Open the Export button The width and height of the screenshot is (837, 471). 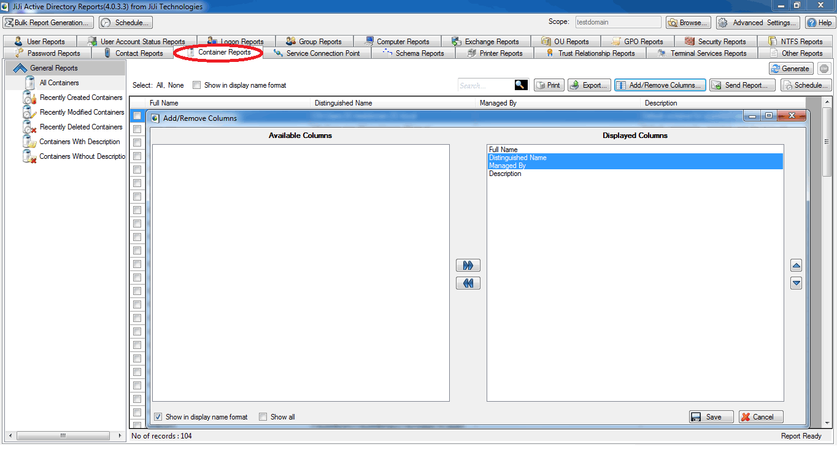[x=590, y=85]
